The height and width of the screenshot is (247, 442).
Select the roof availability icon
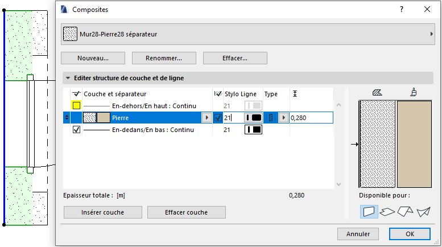[405, 212]
